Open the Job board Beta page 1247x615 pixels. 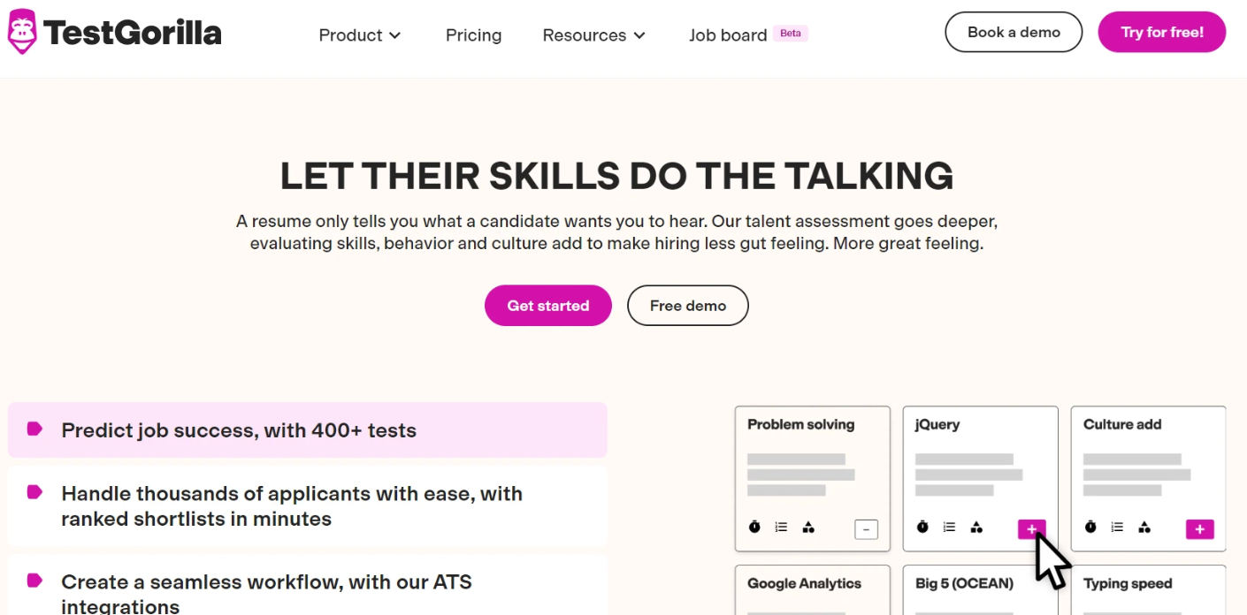pyautogui.click(x=727, y=34)
